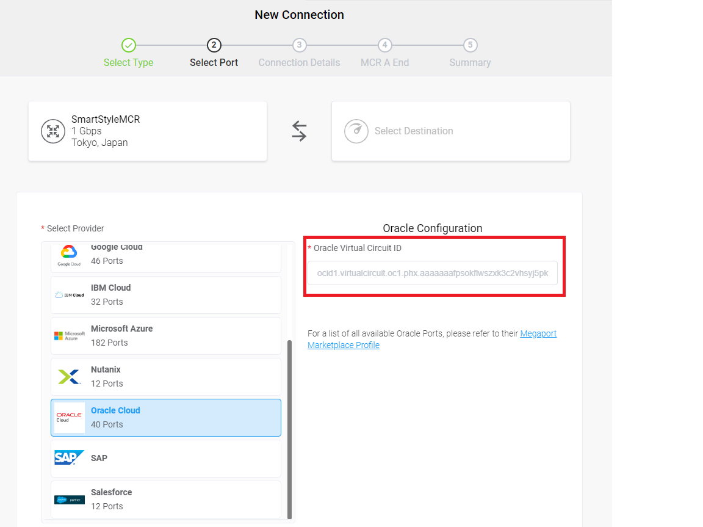
Task: Click the 'Oracle Virtual Circuit ID' label
Action: 358,248
